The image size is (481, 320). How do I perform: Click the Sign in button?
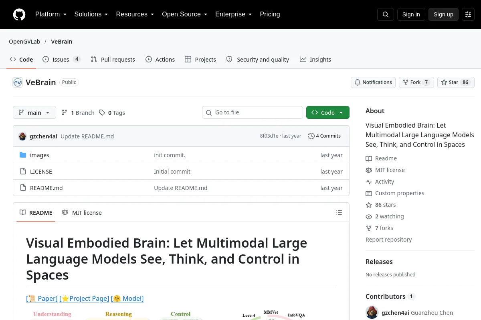[x=411, y=14]
